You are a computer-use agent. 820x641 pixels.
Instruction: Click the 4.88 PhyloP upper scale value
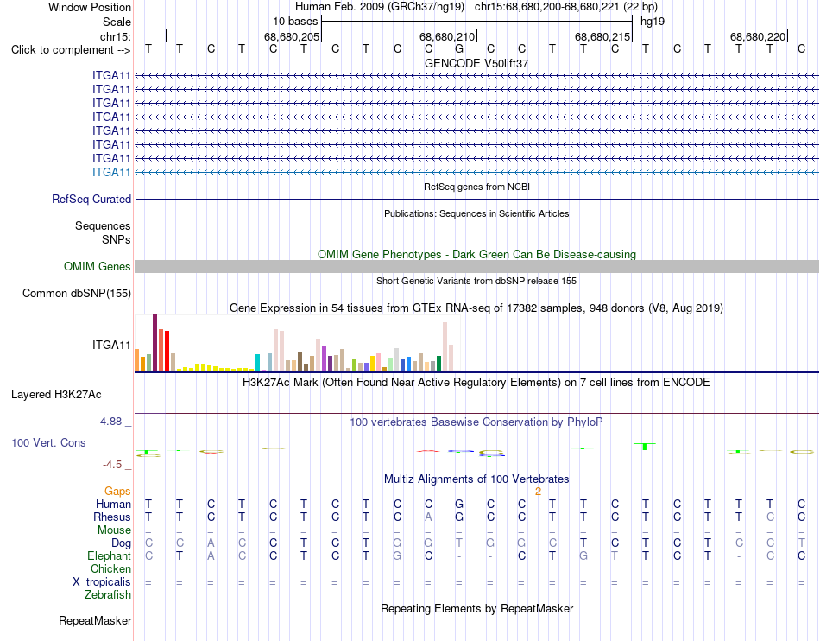coord(110,422)
